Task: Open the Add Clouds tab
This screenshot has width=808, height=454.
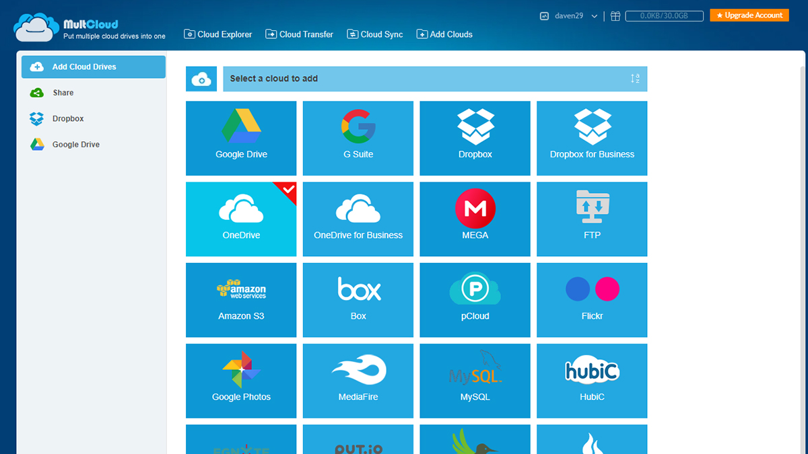Action: point(444,34)
